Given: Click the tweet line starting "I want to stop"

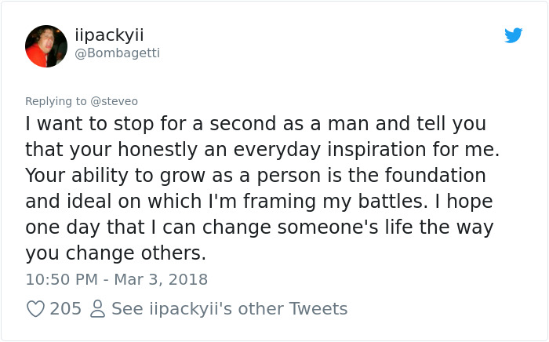Looking at the screenshot, I should click(x=256, y=124).
